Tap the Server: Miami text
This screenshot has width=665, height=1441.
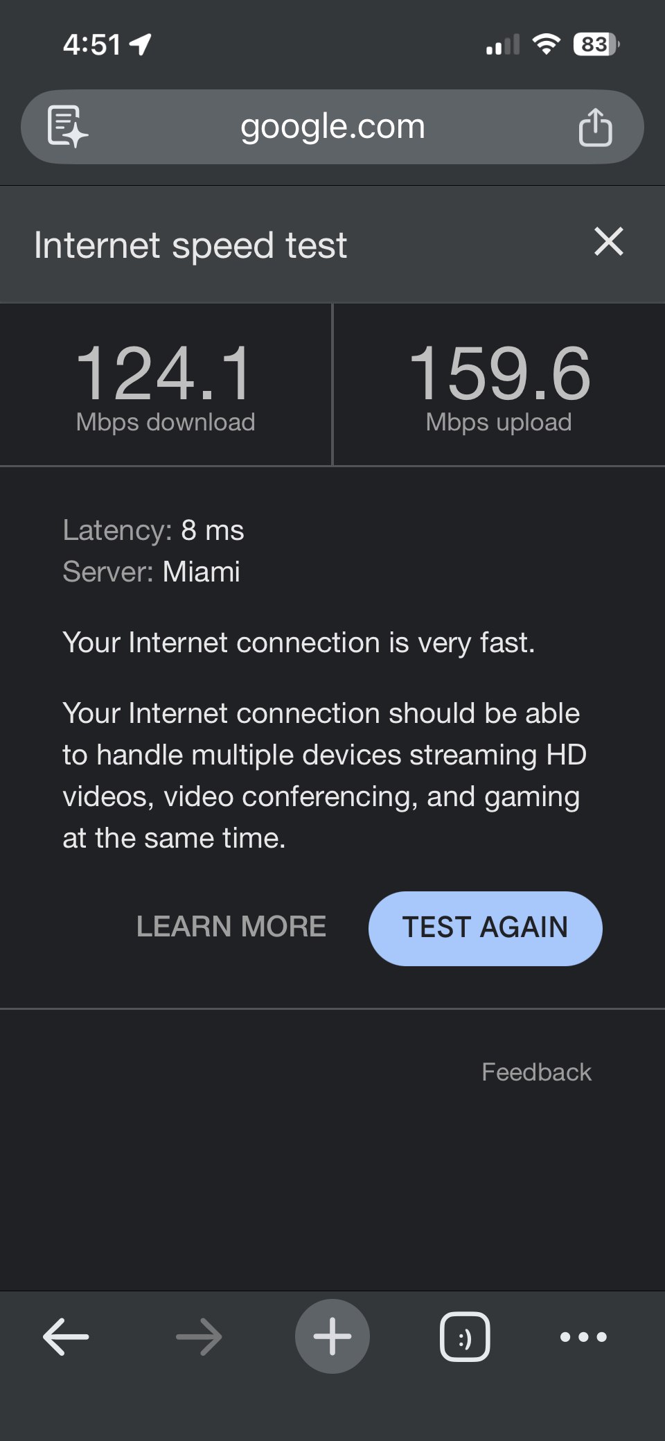(x=152, y=572)
